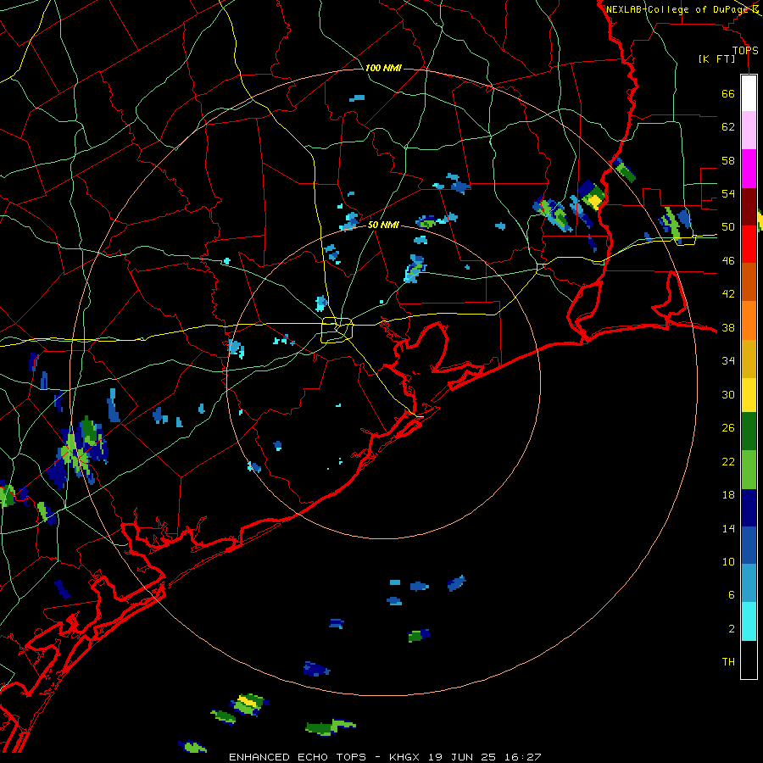Select the navy blue legend swatch
The height and width of the screenshot is (763, 763).
pyautogui.click(x=749, y=508)
